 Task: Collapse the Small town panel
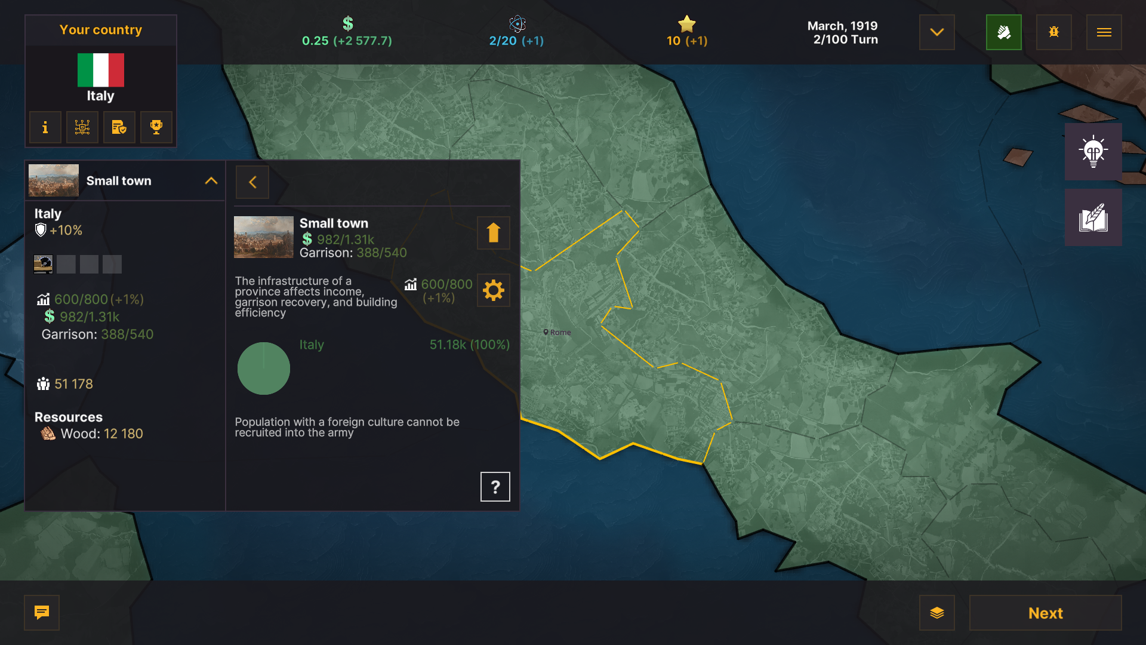[210, 180]
